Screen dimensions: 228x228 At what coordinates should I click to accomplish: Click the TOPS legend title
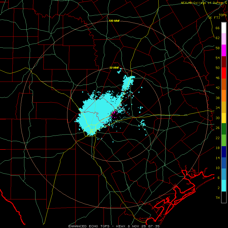223,15
